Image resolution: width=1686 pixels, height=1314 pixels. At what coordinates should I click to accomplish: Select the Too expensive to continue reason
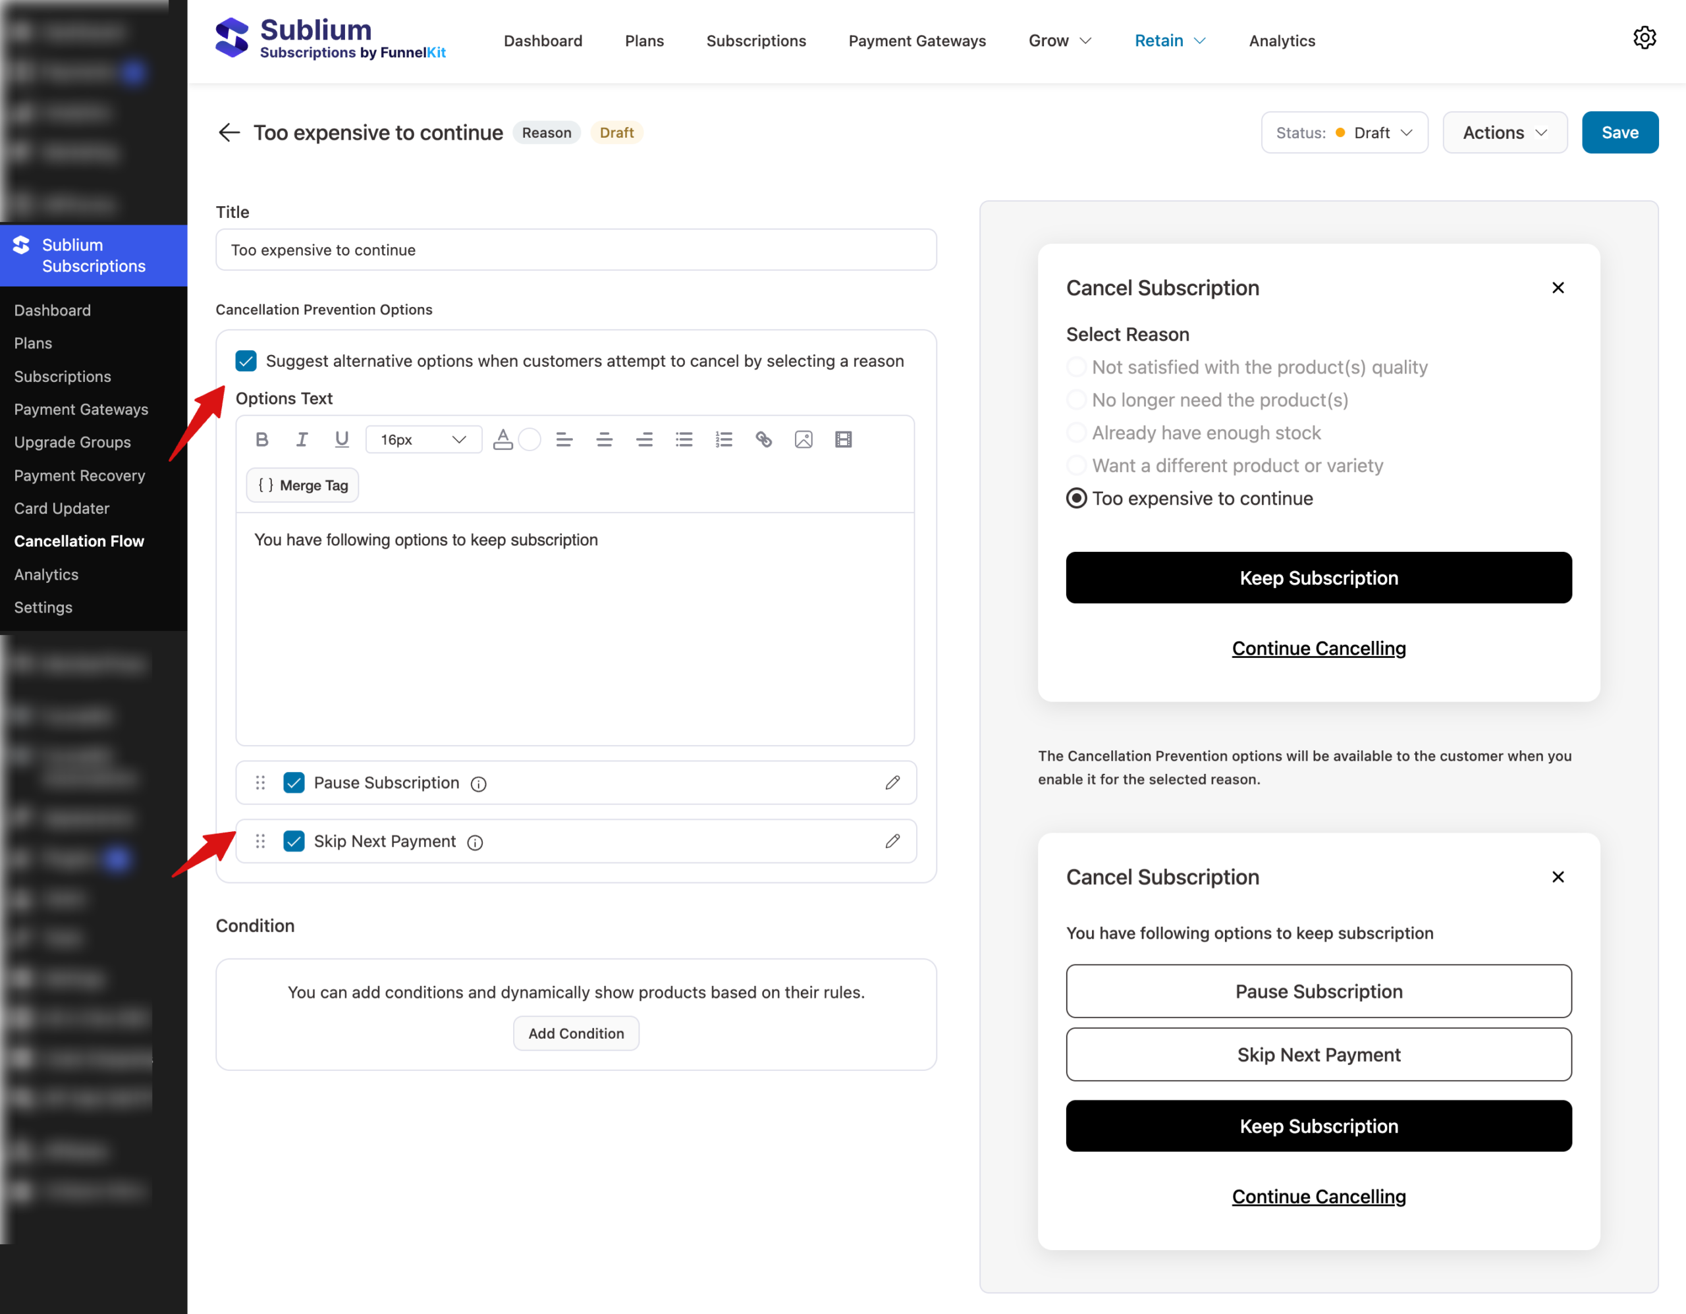pyautogui.click(x=1076, y=498)
